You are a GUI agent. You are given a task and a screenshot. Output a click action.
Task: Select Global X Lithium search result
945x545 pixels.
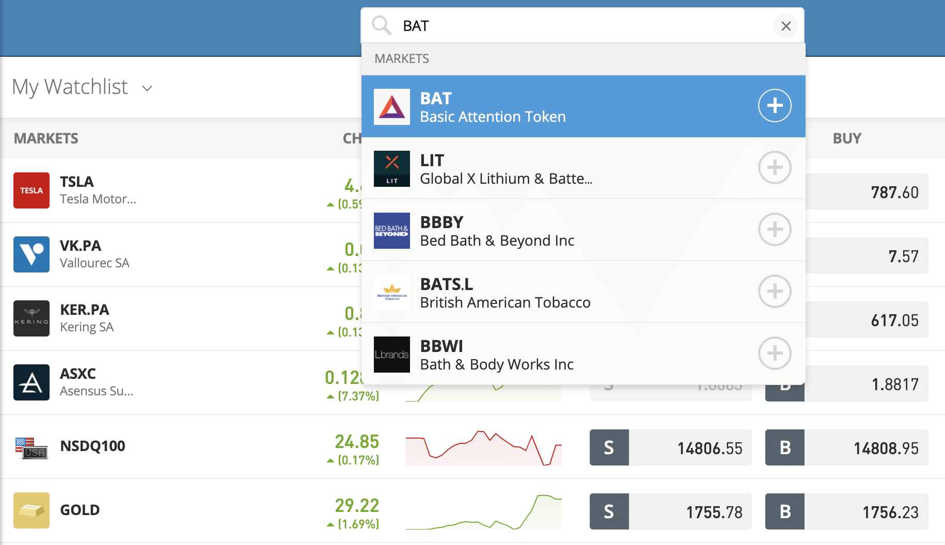point(584,168)
